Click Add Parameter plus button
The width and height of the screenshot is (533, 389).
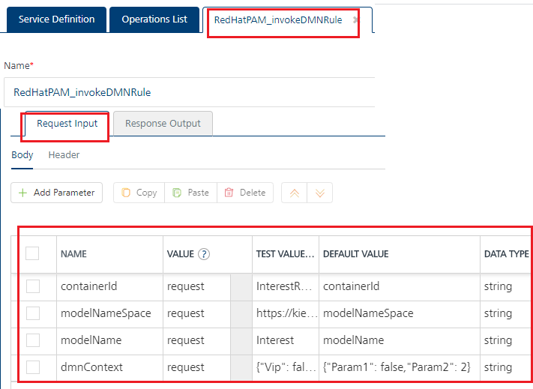(56, 193)
